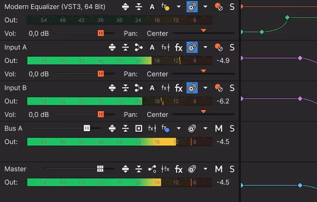Open routing icon on Input B track
This screenshot has width=317, height=202.
point(138,88)
